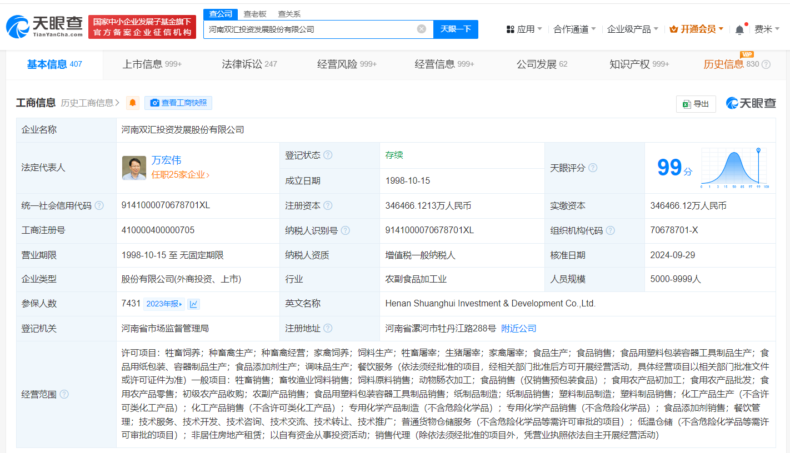Click help icon beside 统一社会信用代码
This screenshot has width=790, height=453.
[x=99, y=205]
